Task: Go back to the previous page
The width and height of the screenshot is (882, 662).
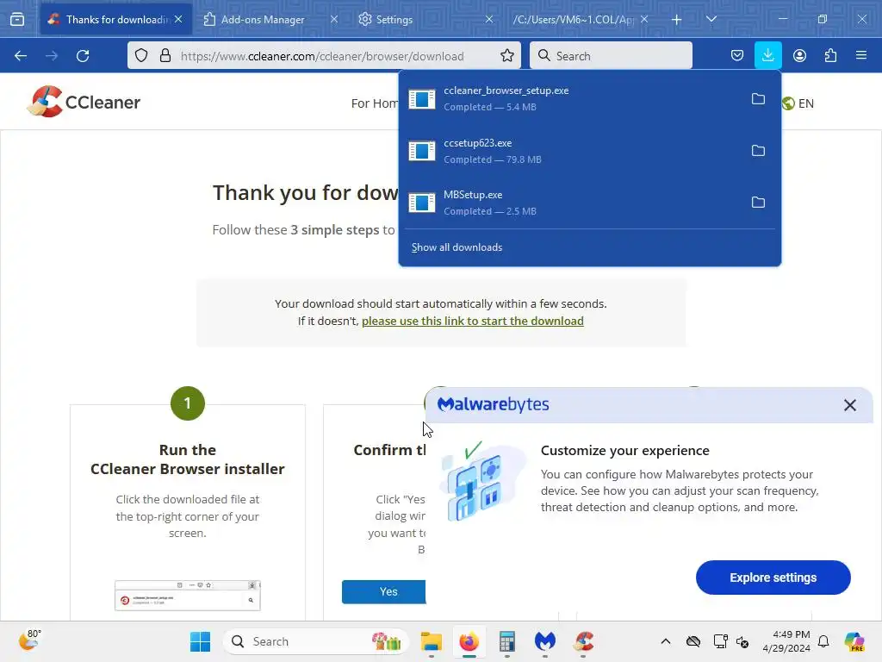Action: pyautogui.click(x=21, y=56)
